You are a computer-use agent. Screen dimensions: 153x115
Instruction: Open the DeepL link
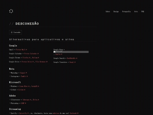pyautogui.click(x=73, y=62)
